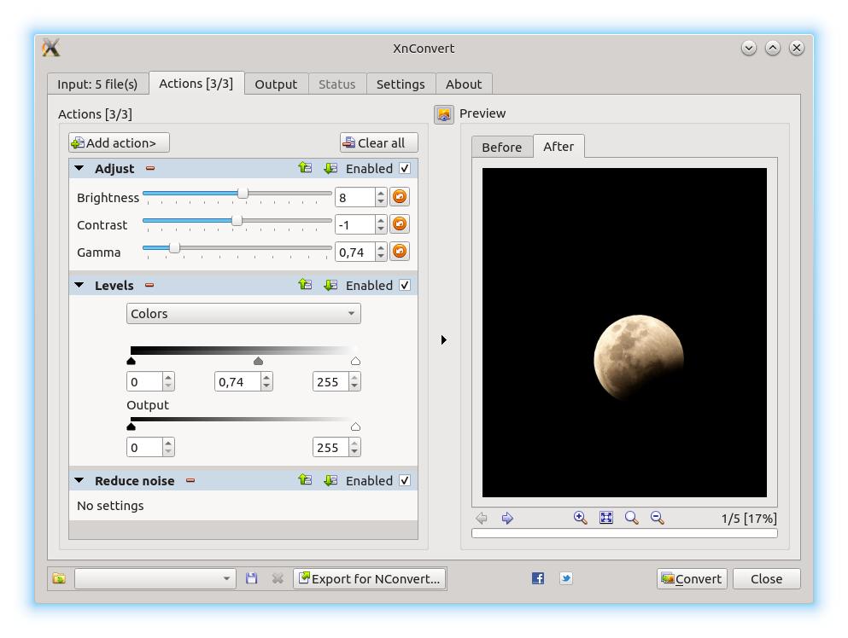Open the Twitter link
The width and height of the screenshot is (848, 638).
(x=565, y=578)
